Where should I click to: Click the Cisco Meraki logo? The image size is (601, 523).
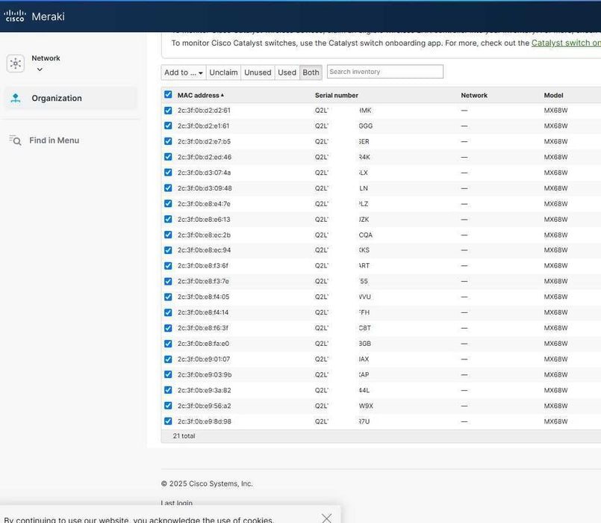(x=34, y=16)
